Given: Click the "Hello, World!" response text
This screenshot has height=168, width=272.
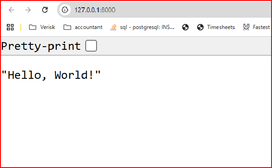Looking at the screenshot, I should (51, 75).
